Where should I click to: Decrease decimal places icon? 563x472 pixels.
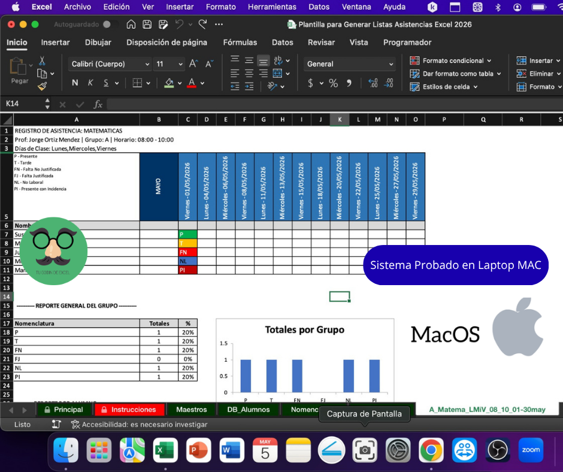[x=389, y=83]
